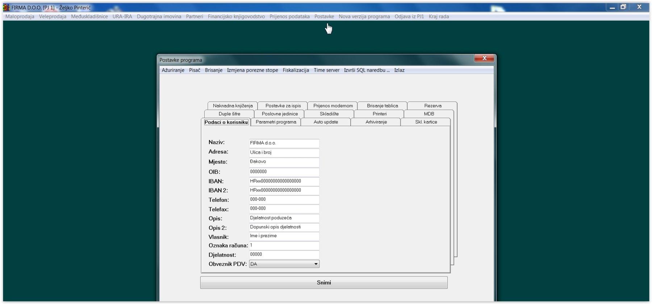The height and width of the screenshot is (304, 652).
Task: Expand the Obveznik PDV dropdown
Action: [316, 264]
